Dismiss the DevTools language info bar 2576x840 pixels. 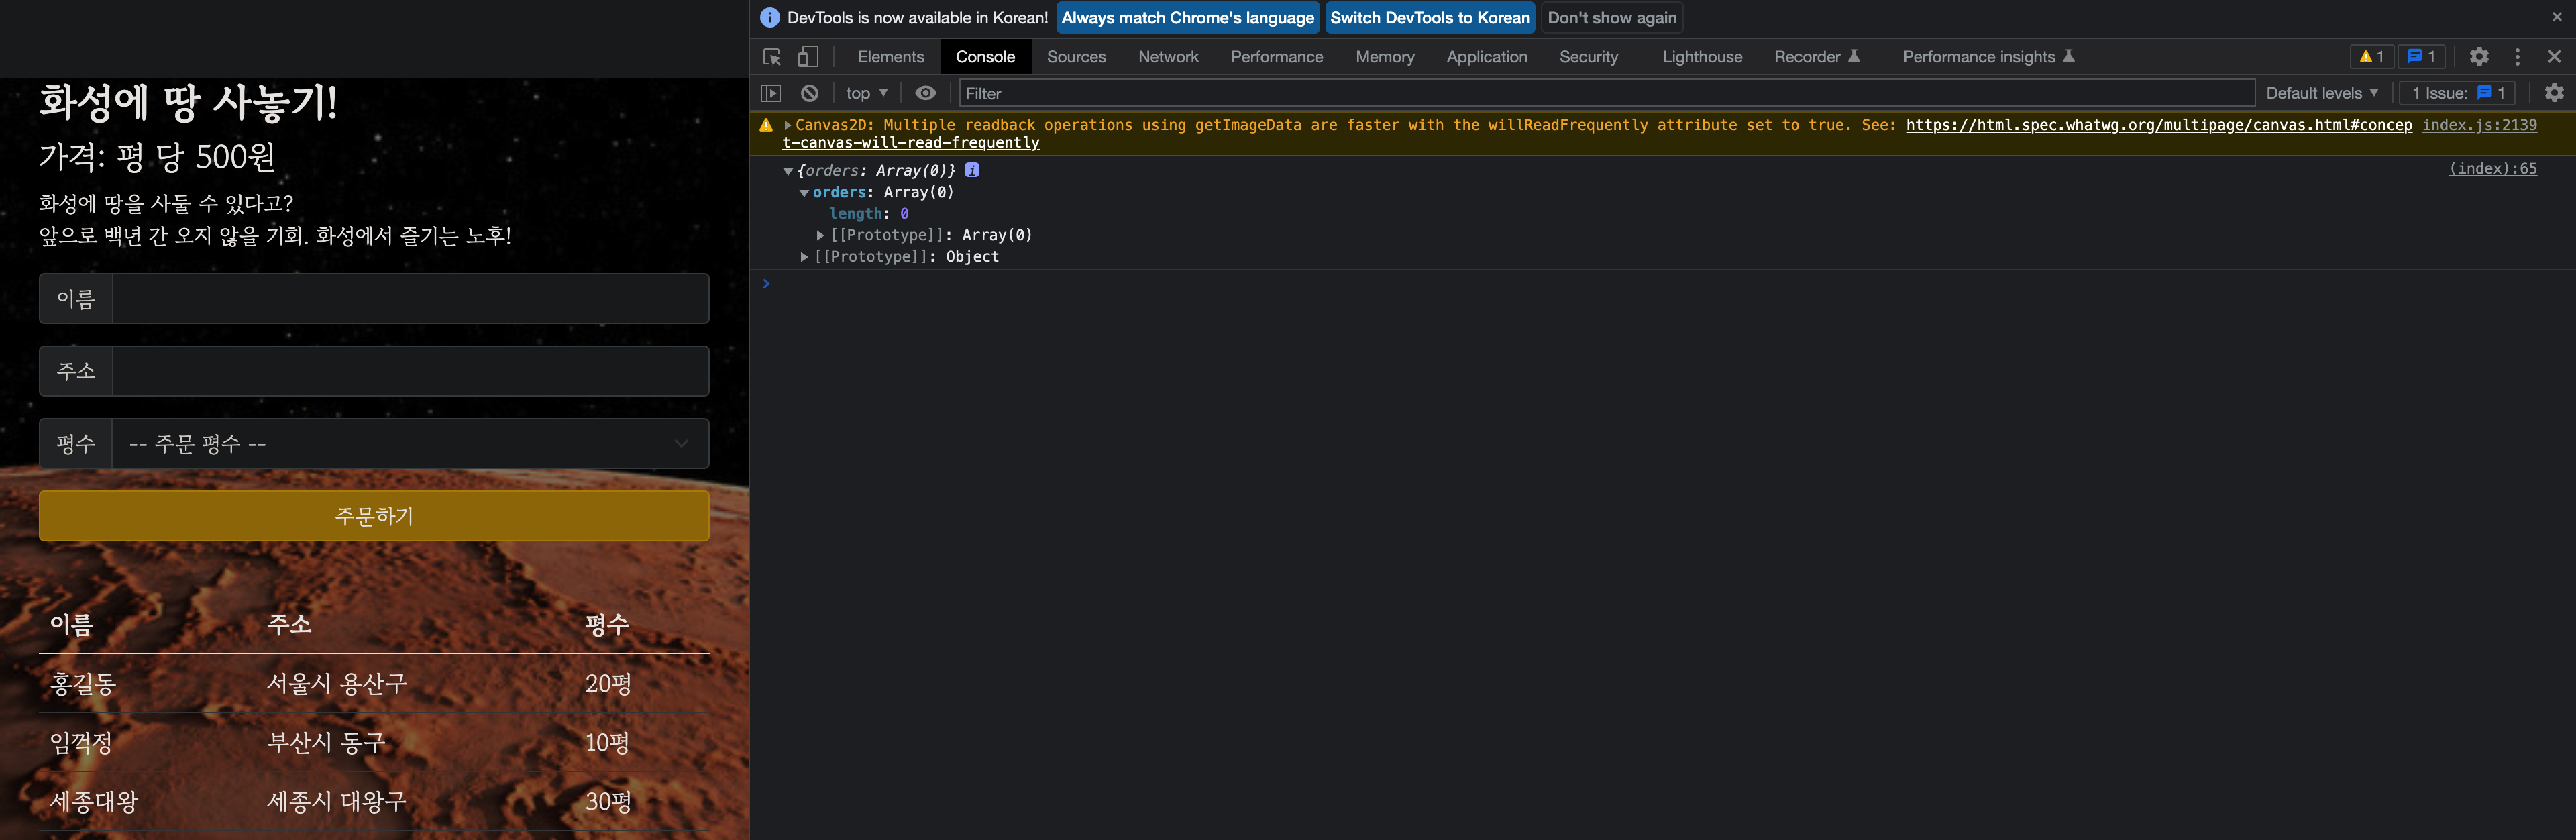click(x=2557, y=17)
